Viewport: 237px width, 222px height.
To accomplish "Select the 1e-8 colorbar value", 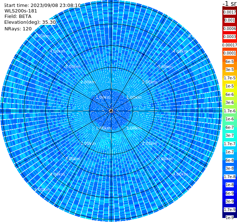I will point(230,185).
